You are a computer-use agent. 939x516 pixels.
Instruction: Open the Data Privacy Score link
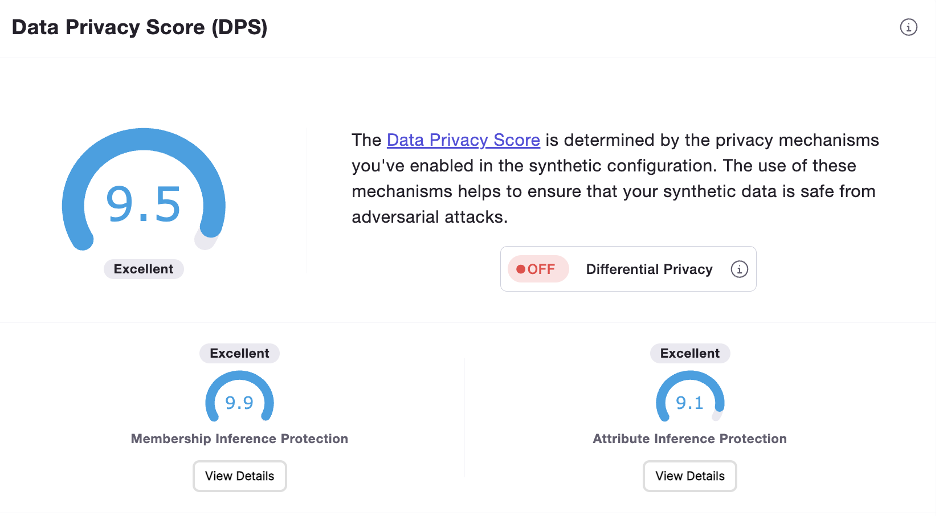pyautogui.click(x=463, y=140)
